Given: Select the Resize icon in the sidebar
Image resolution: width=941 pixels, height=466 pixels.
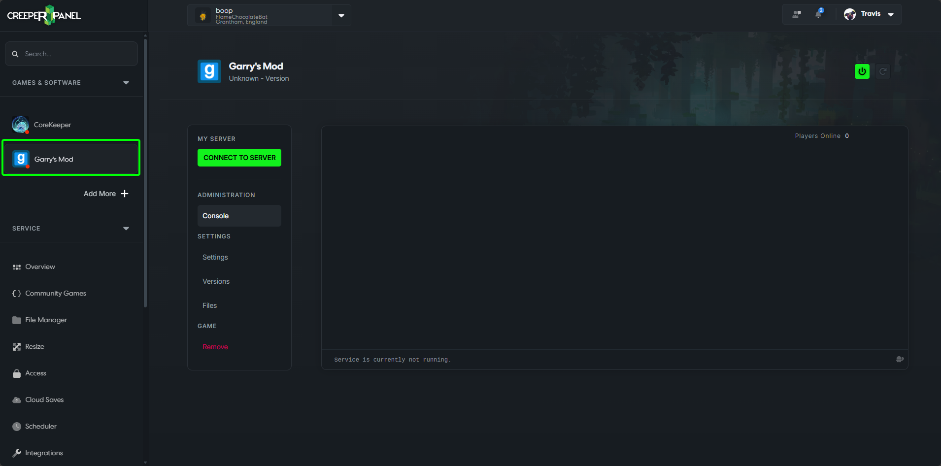Looking at the screenshot, I should (x=16, y=346).
